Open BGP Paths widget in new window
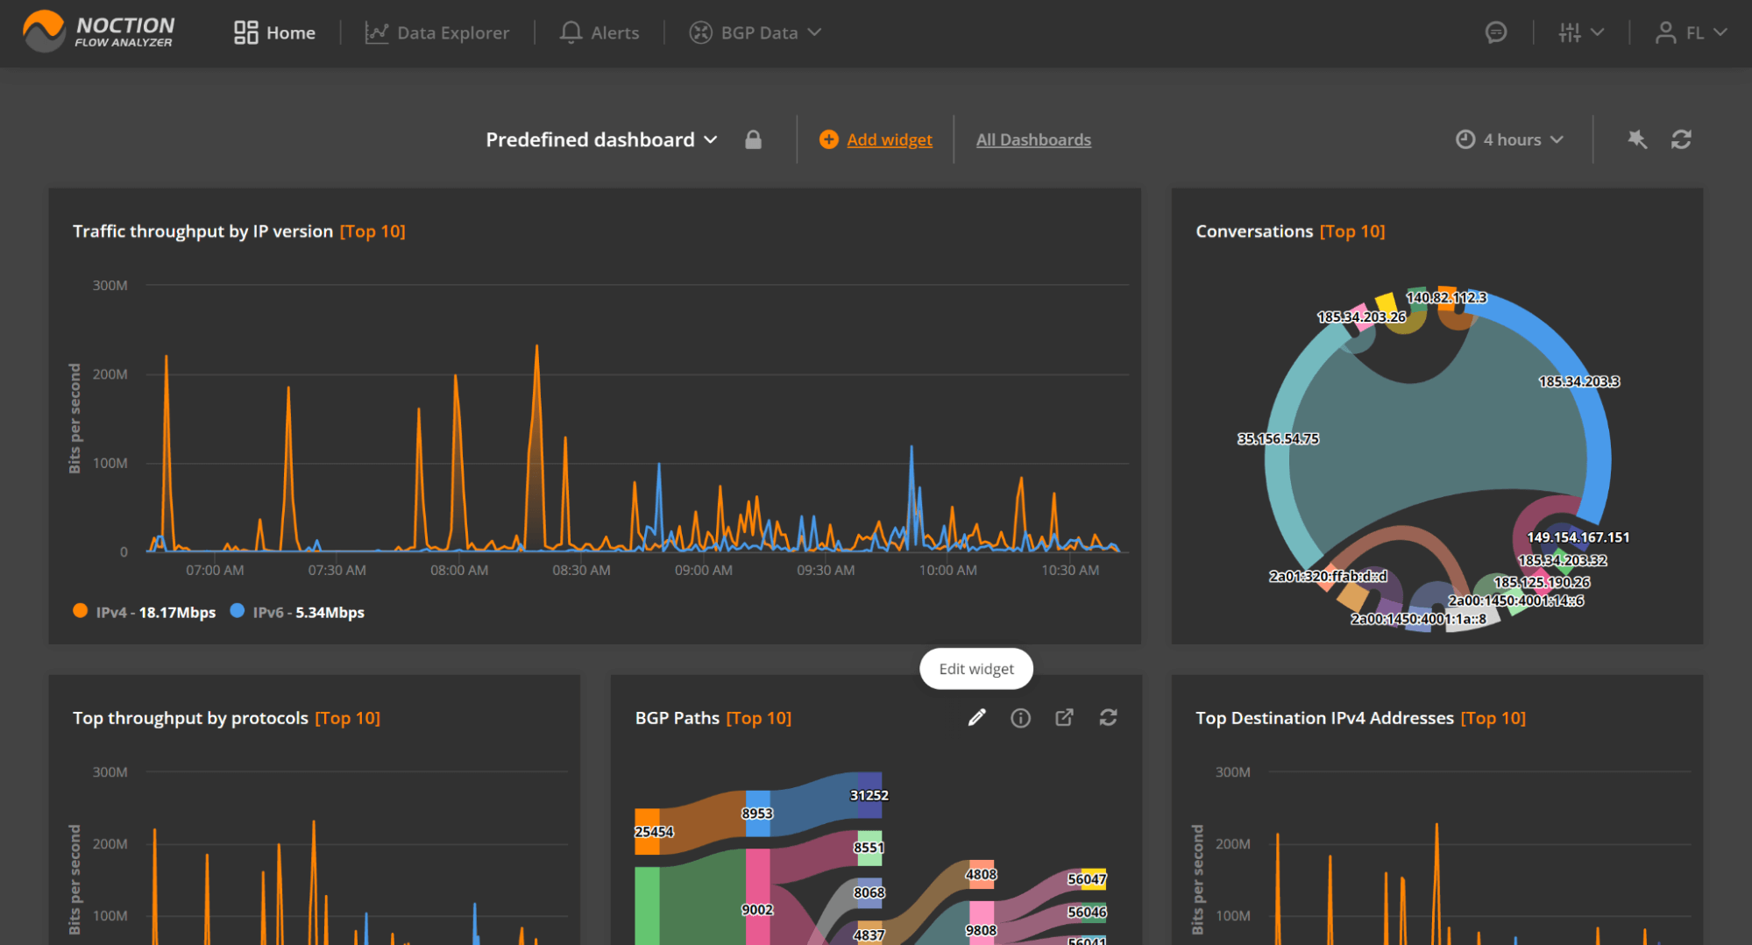Screen dimensions: 1752x945 click(1064, 718)
